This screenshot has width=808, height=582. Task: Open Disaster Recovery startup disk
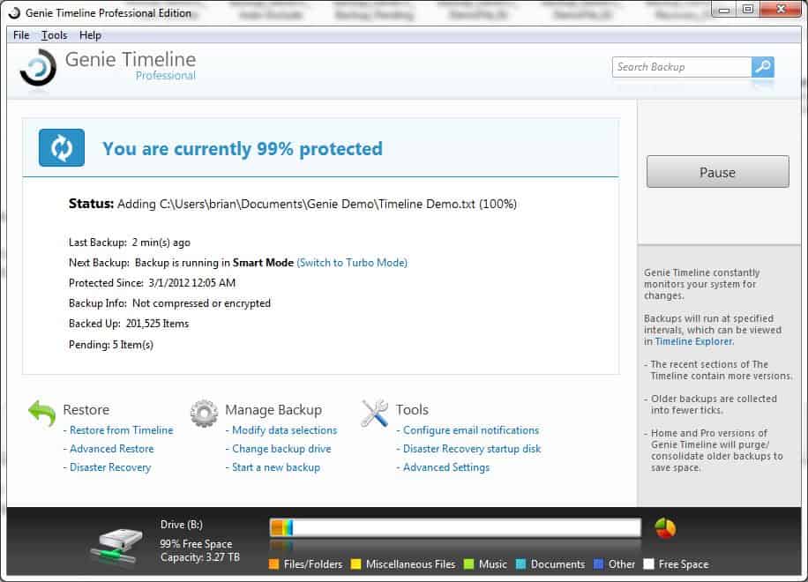472,449
